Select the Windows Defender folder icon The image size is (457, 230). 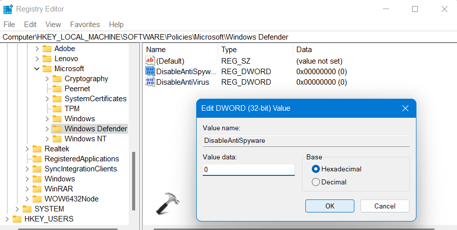[x=57, y=129]
